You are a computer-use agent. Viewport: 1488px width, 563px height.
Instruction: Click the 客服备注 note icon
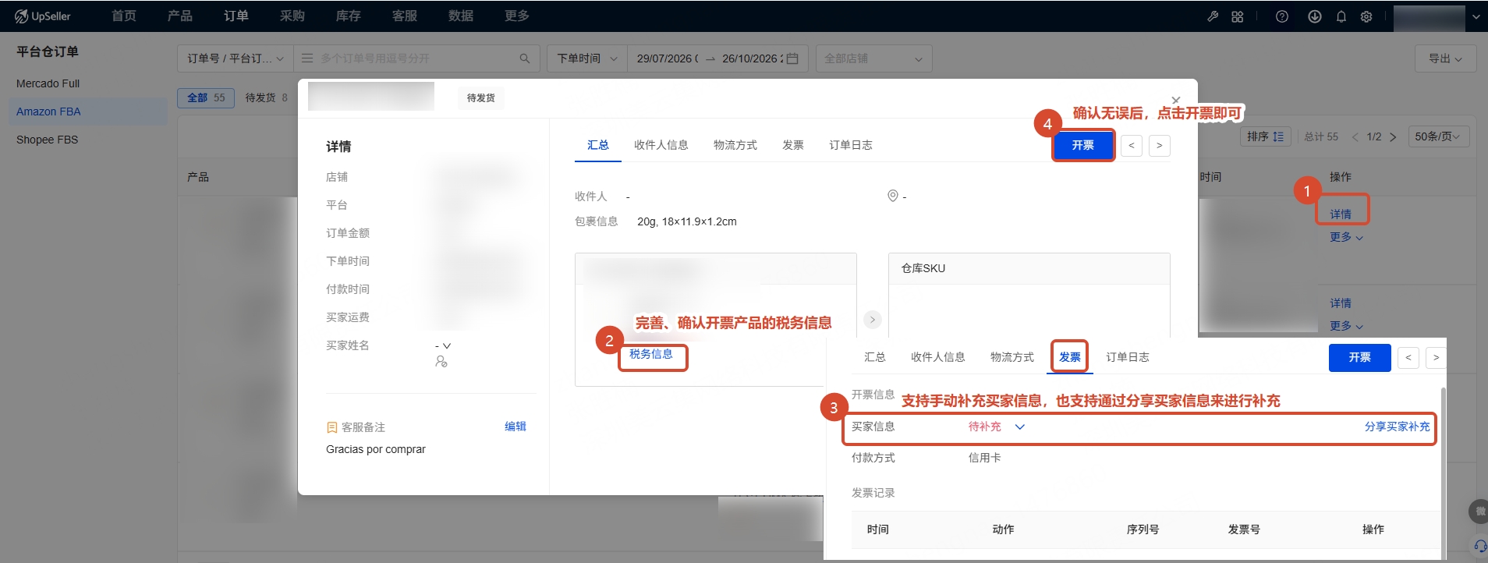pyautogui.click(x=331, y=427)
